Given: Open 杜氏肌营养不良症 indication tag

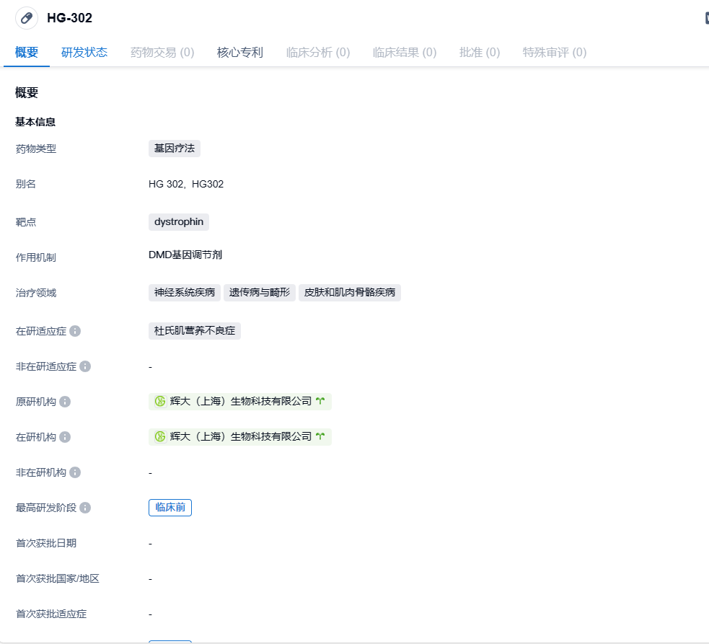Looking at the screenshot, I should [x=195, y=331].
